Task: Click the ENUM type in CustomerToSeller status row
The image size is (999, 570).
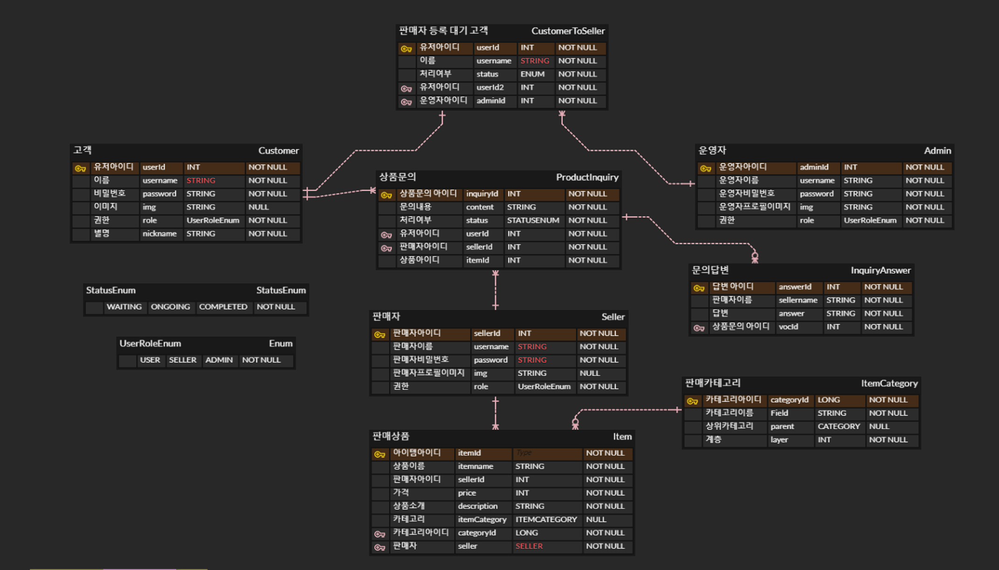Action: [x=532, y=74]
